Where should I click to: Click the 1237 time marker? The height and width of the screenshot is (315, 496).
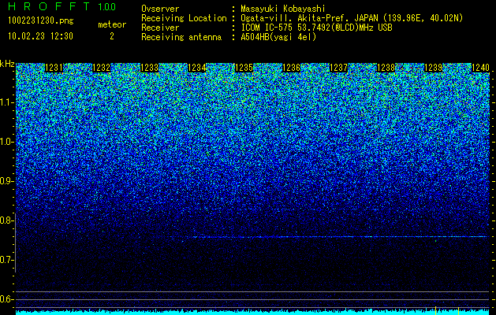[338, 68]
